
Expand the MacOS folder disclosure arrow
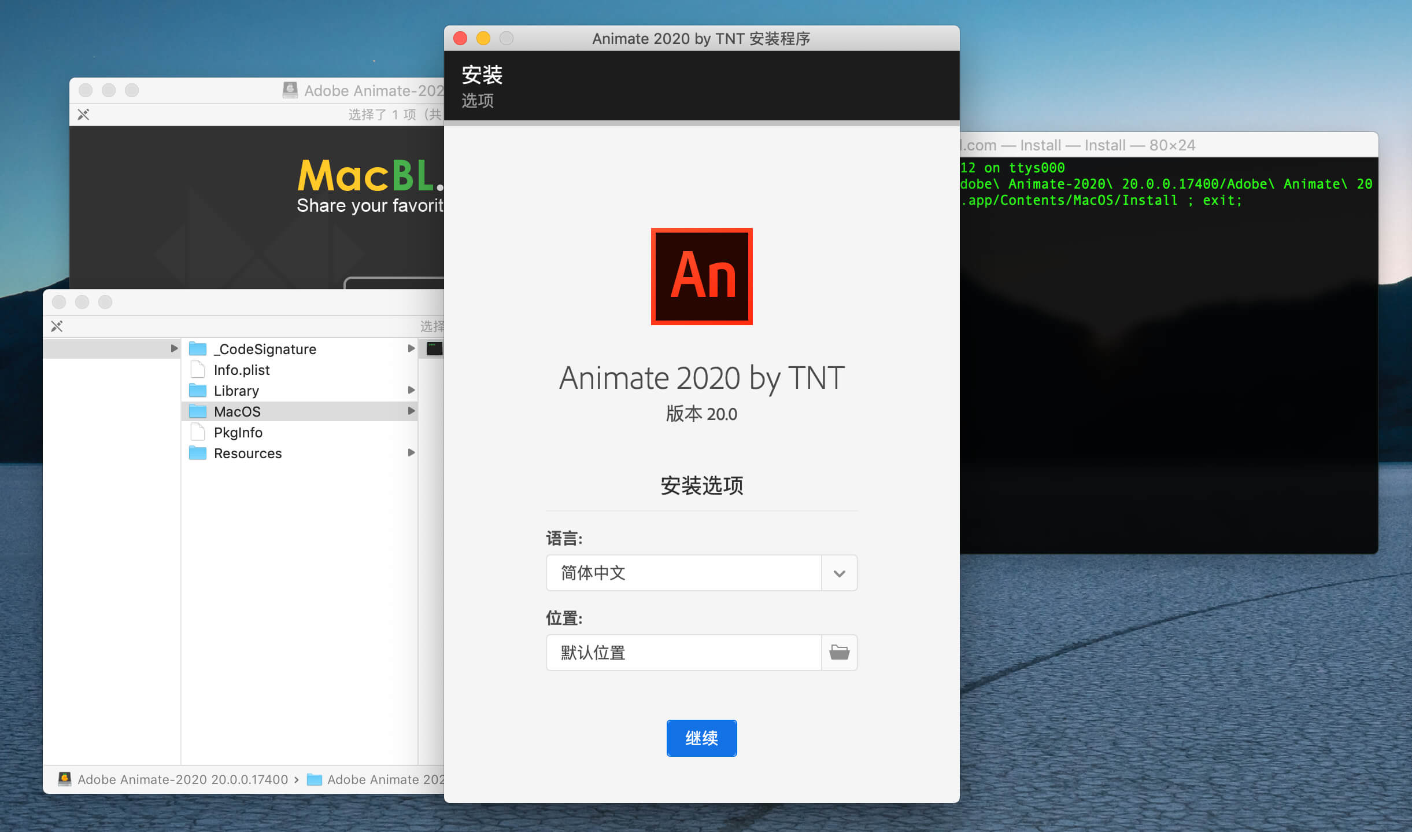411,411
